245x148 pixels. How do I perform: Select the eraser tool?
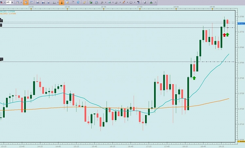coord(145,2)
